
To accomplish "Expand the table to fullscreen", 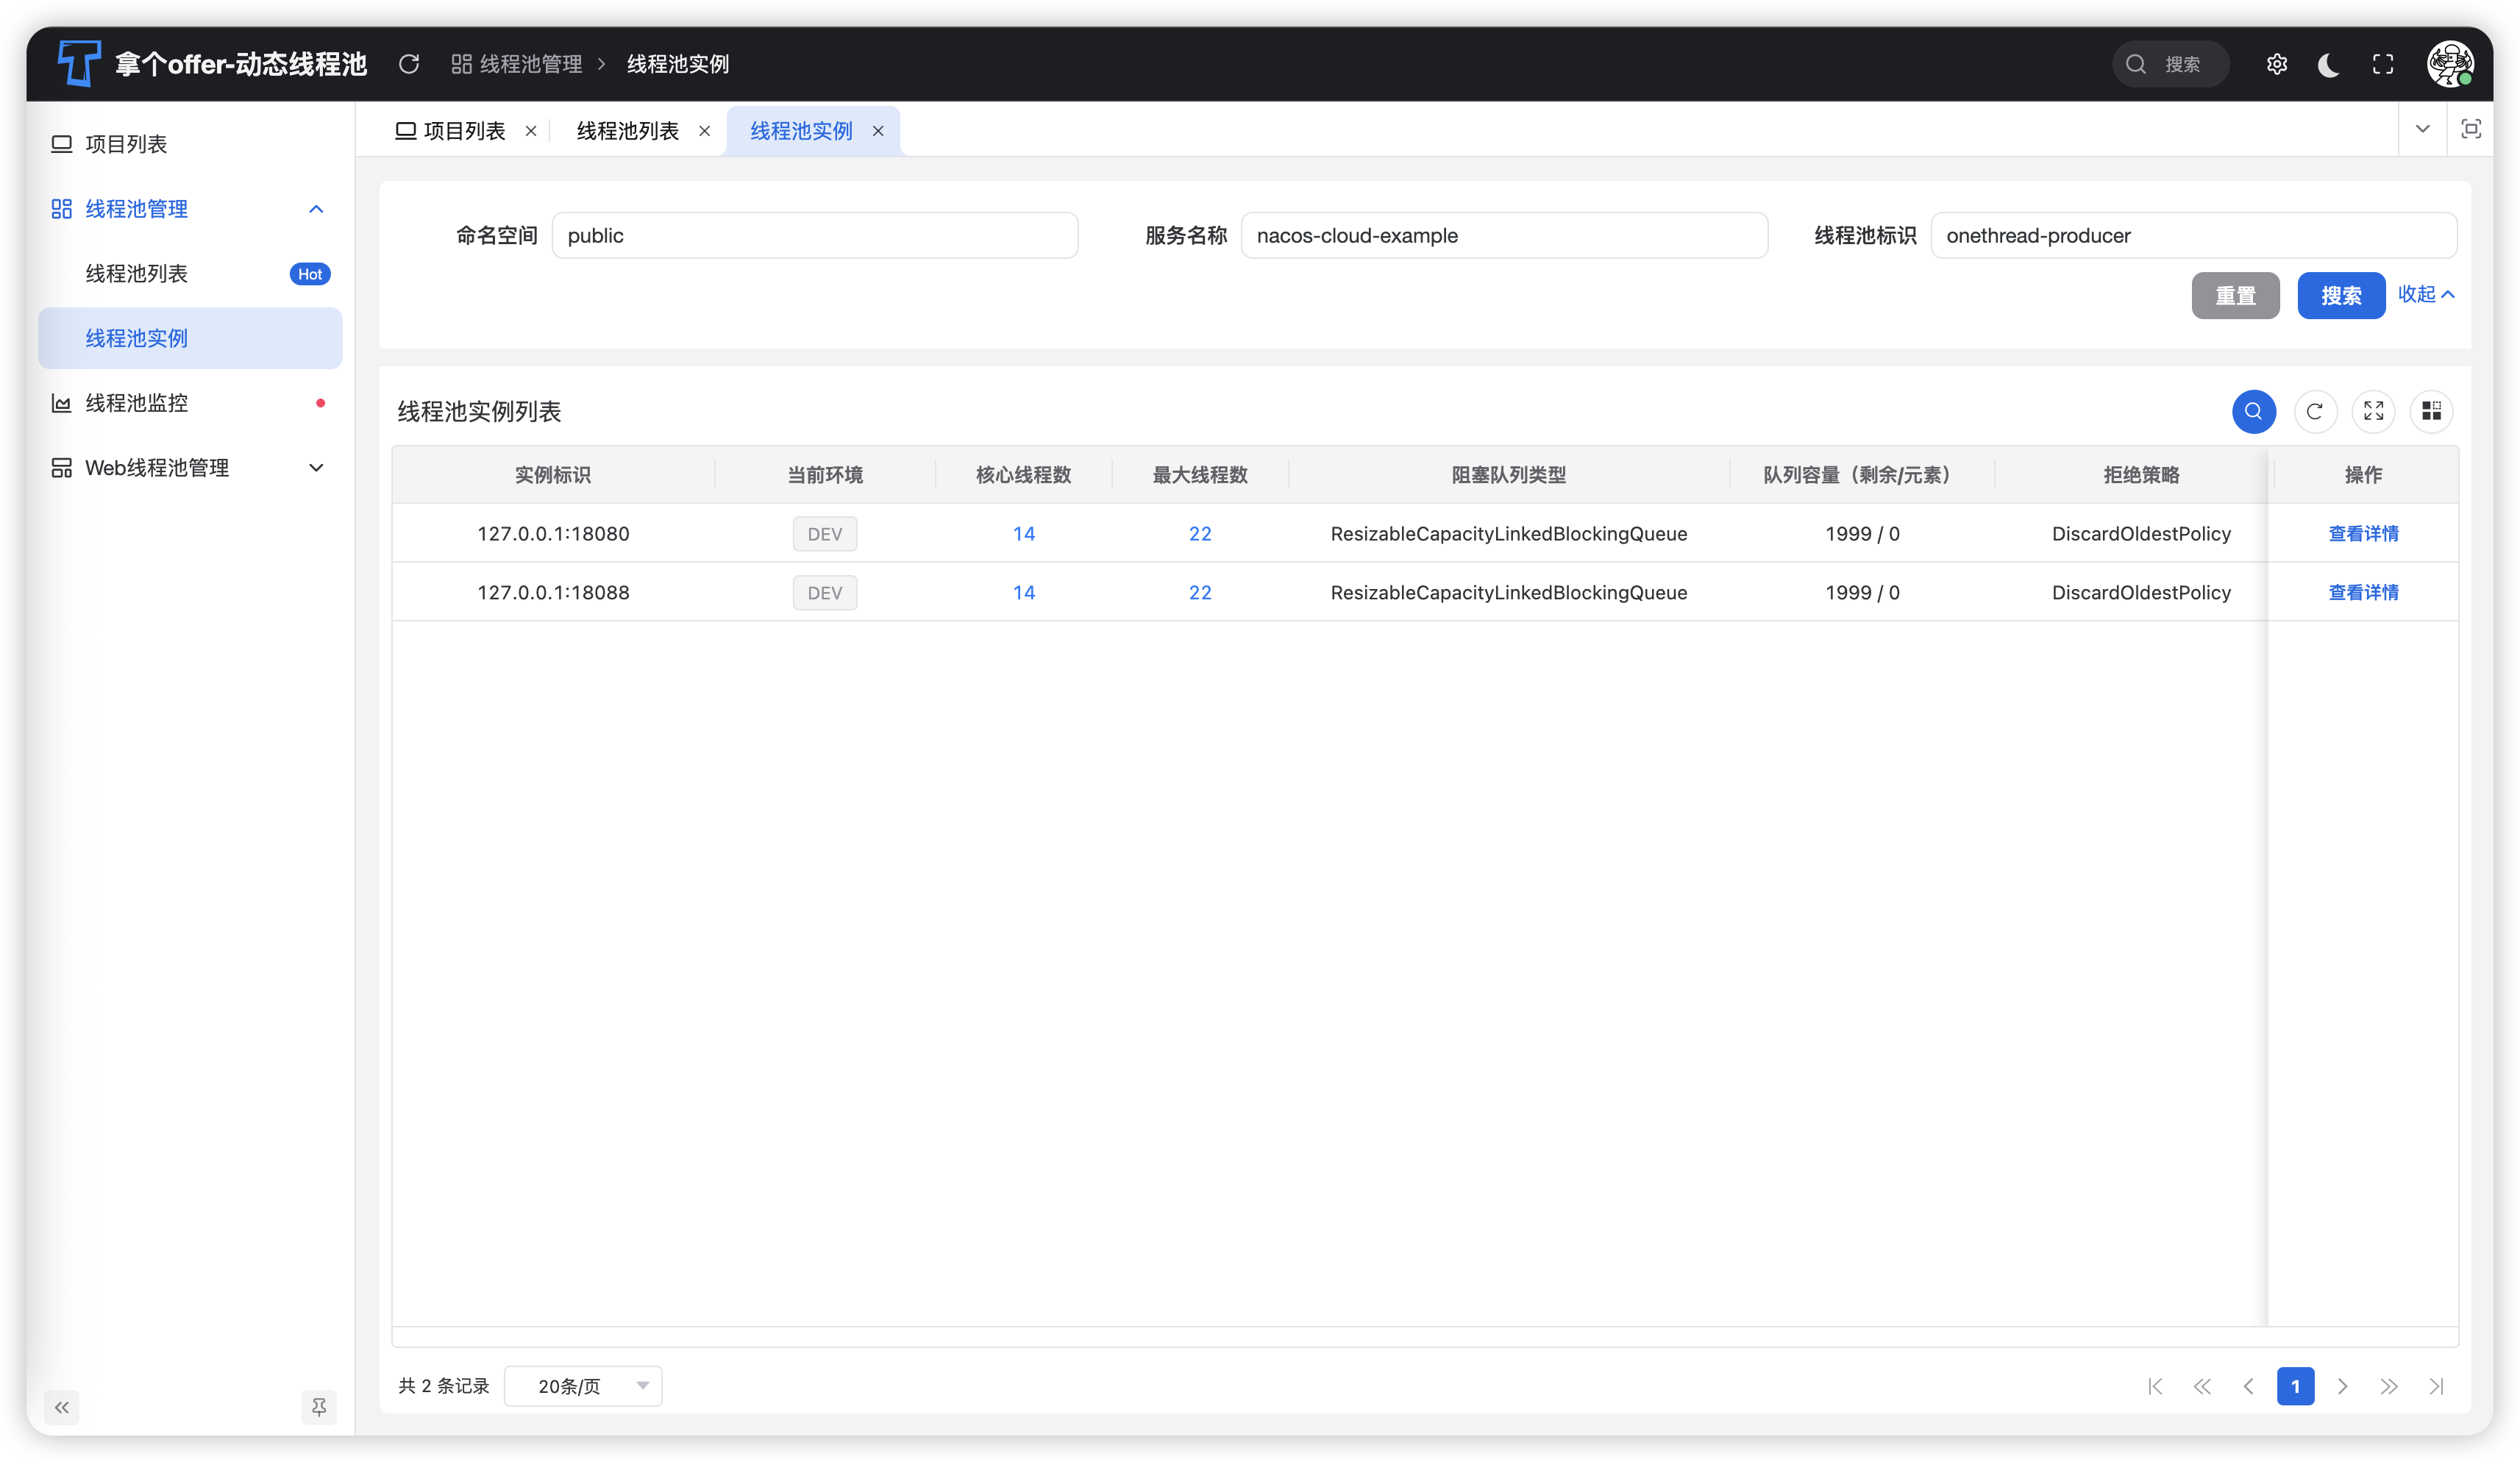I will click(x=2373, y=411).
